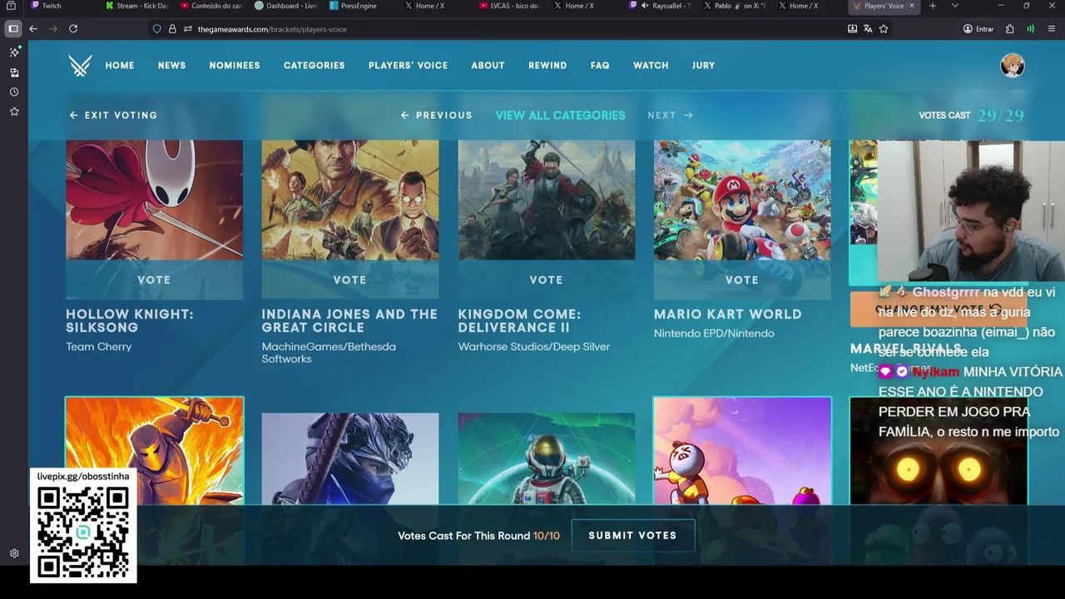Click the livepix QR code overlay
The image size is (1065, 599).
[83, 526]
